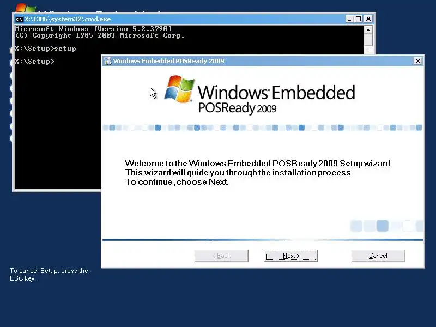This screenshot has height=327, width=436.
Task: Click 'To cancel Setup, press the ESC key' text
Action: click(x=49, y=275)
